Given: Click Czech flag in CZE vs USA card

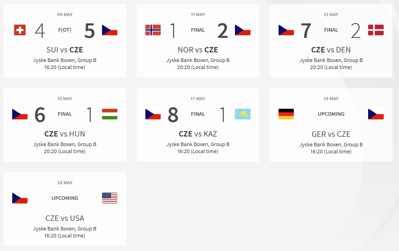Looking at the screenshot, I should pos(20,198).
